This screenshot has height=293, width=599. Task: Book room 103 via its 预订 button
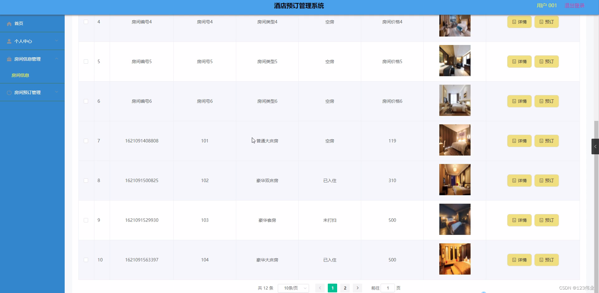pos(546,220)
